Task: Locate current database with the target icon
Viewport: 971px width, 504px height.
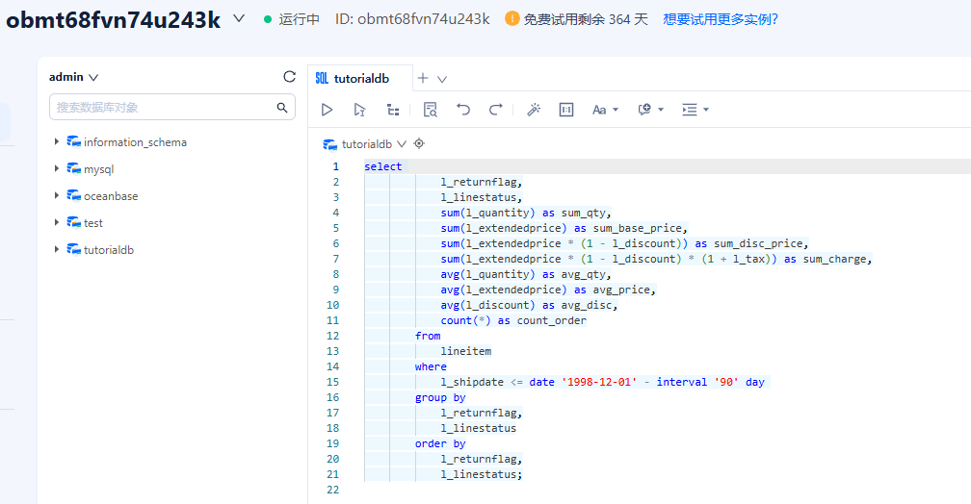Action: [419, 143]
